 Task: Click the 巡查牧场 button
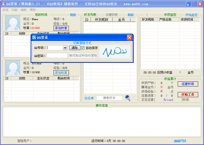(188, 84)
